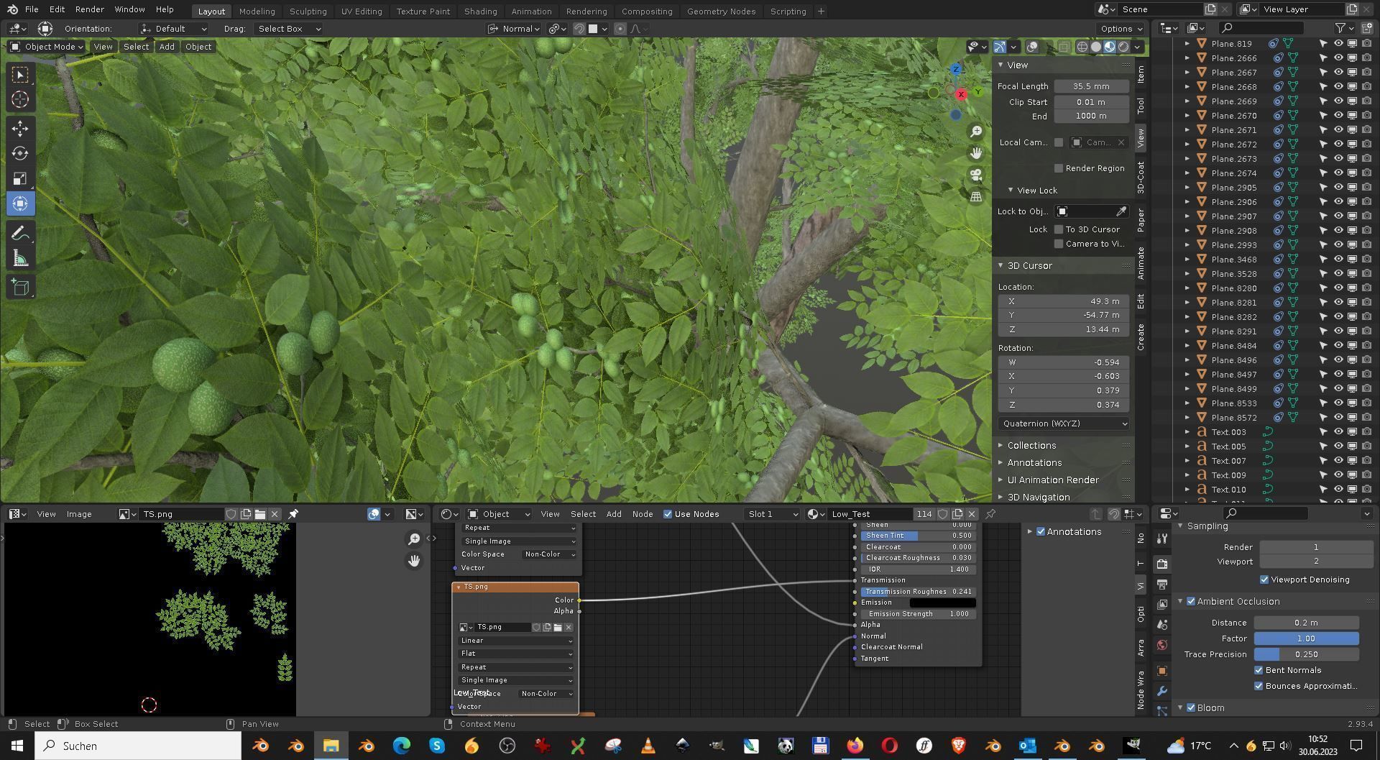
Task: Select the Transform tool
Action: (20, 204)
